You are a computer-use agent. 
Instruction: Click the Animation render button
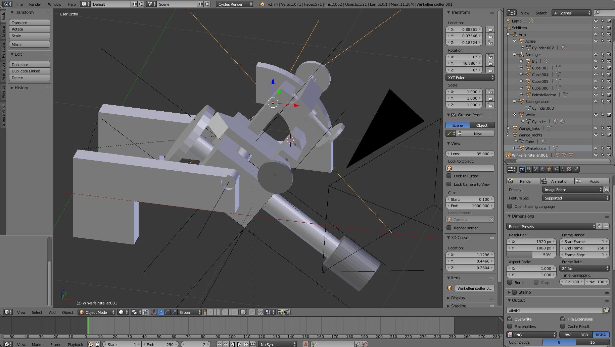558,181
